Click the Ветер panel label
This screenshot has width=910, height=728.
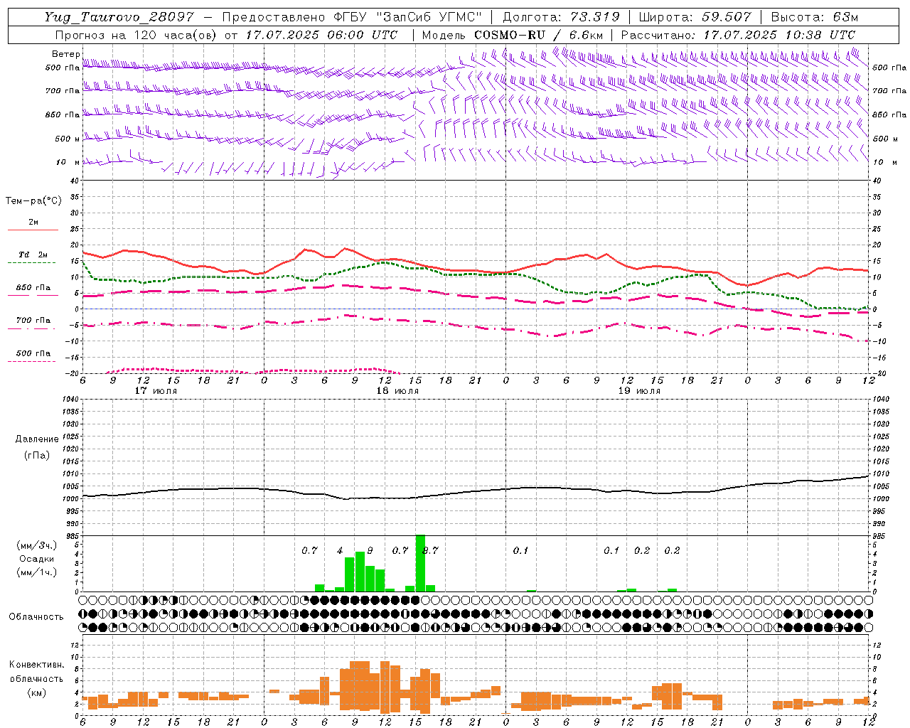click(65, 54)
